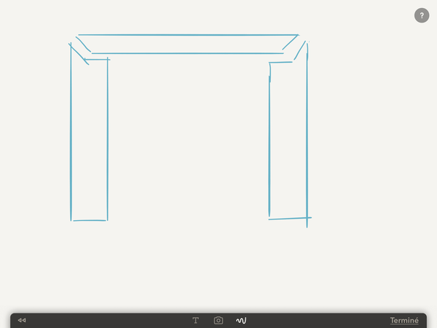Tap blank canvas above the top beam

[188, 16]
